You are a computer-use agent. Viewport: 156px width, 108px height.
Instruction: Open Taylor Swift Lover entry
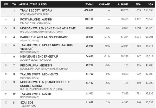tap(36, 94)
